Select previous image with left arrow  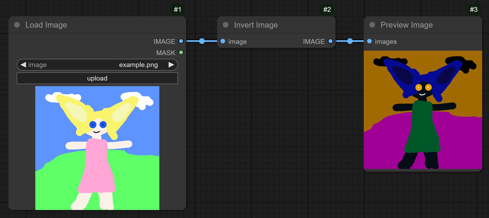point(23,65)
